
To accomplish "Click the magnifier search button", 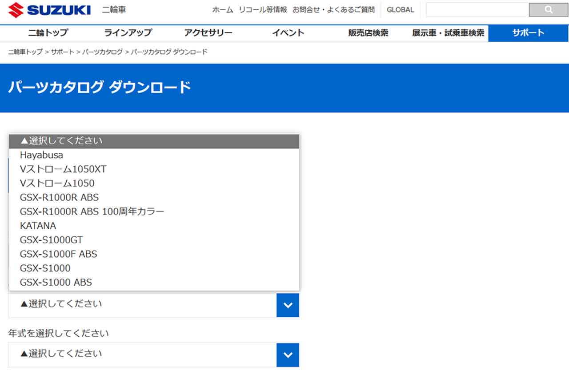I will [x=548, y=9].
